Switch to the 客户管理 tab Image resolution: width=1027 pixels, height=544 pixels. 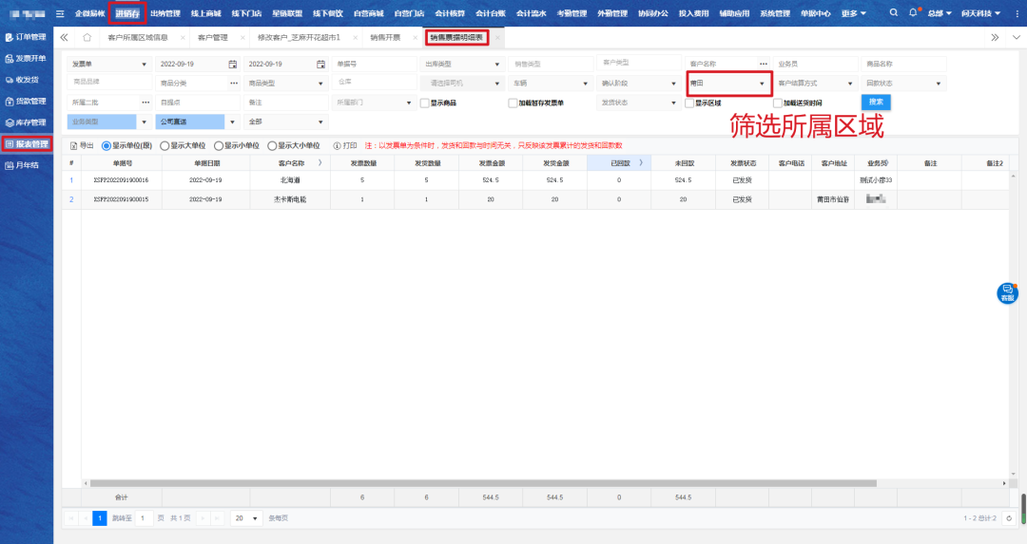coord(213,37)
